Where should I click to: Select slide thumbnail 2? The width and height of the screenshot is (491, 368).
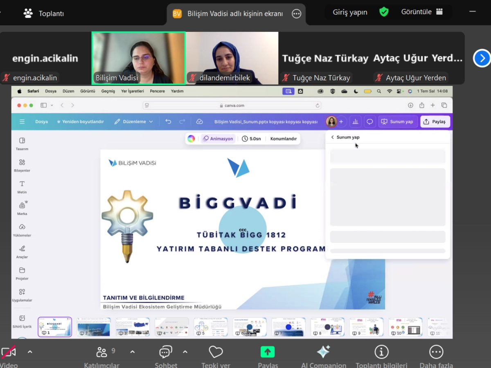tap(94, 327)
